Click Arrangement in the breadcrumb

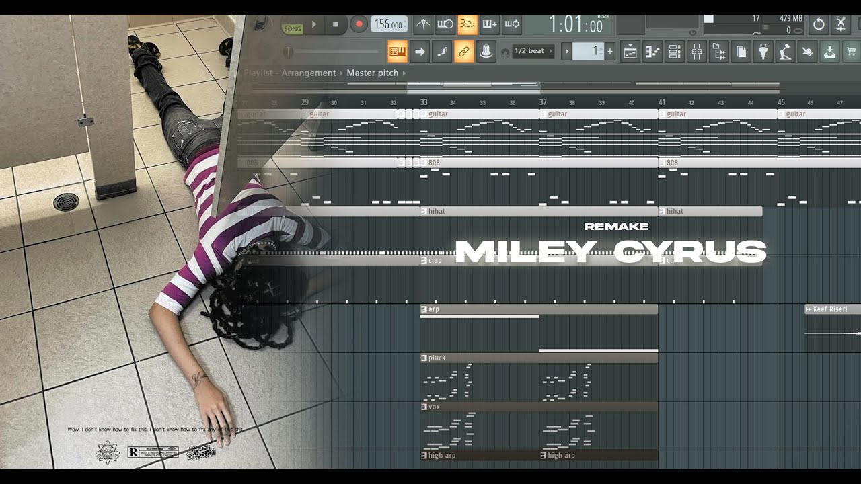coord(308,73)
